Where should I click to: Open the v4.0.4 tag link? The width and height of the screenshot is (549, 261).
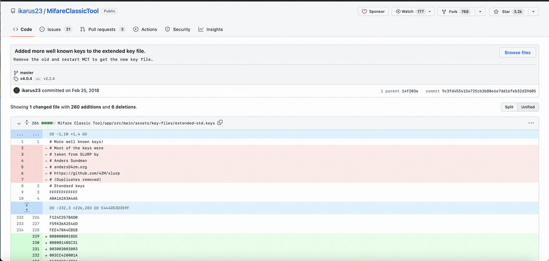point(26,79)
